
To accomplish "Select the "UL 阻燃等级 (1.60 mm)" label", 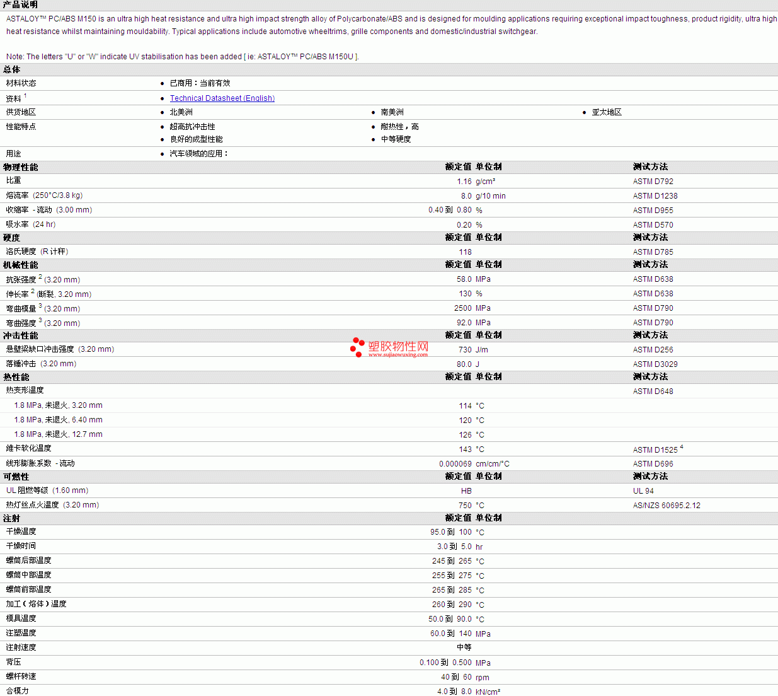I will [x=47, y=490].
